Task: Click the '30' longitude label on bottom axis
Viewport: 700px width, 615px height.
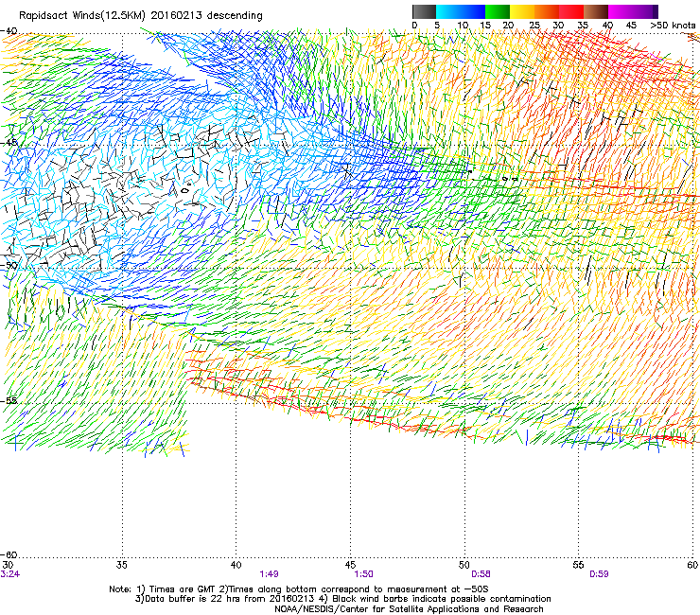Action: click(8, 565)
